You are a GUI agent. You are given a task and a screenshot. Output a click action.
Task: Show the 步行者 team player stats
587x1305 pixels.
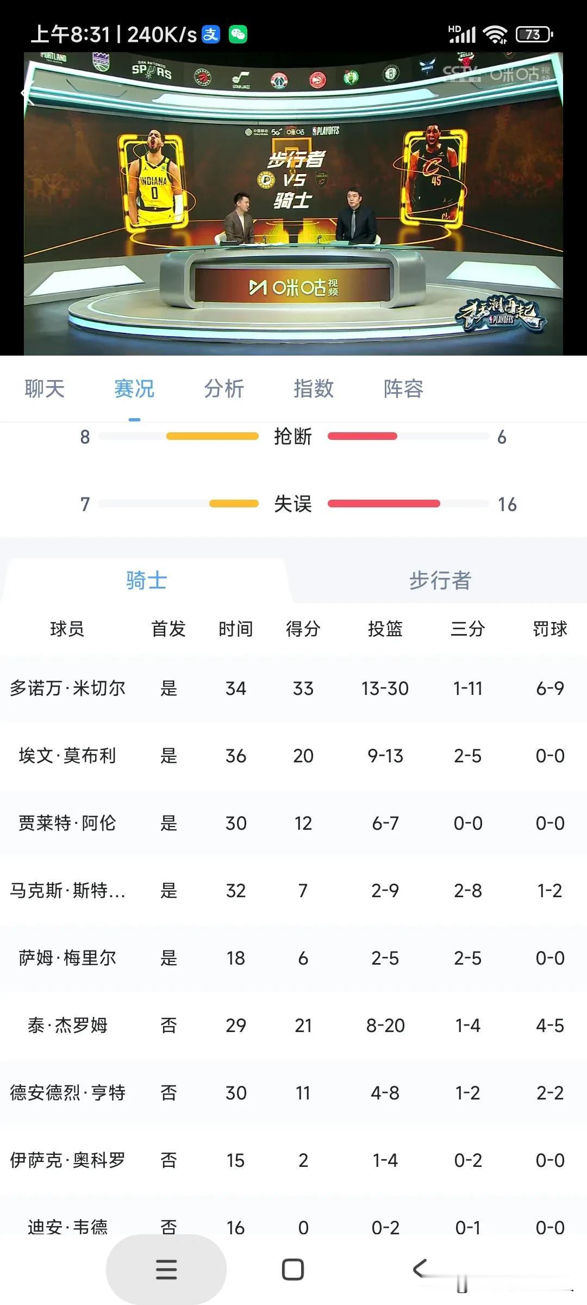440,580
